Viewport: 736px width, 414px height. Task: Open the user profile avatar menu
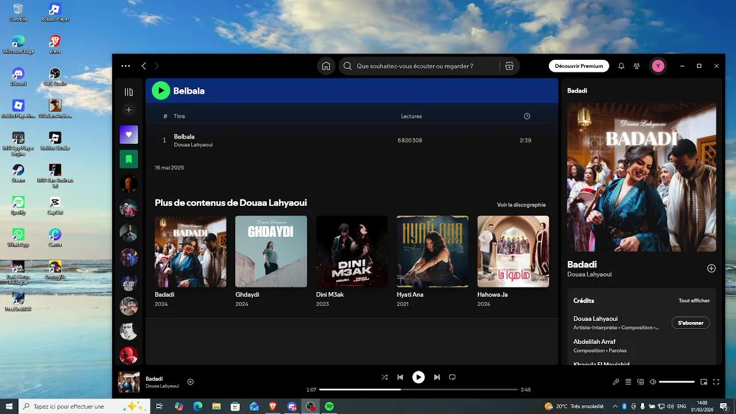tap(658, 66)
